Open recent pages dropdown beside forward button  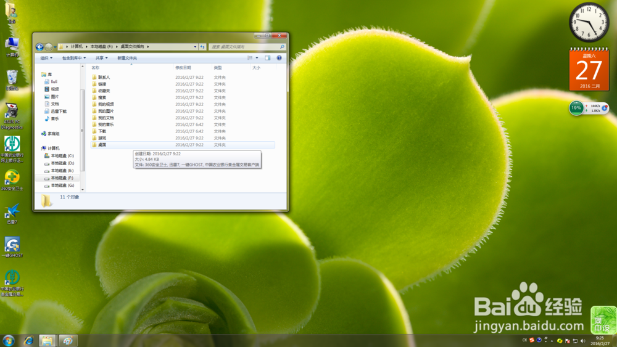55,47
